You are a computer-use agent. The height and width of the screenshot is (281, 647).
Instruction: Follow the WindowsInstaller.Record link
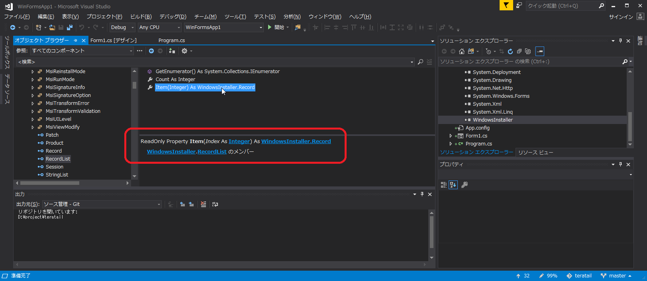click(x=296, y=141)
